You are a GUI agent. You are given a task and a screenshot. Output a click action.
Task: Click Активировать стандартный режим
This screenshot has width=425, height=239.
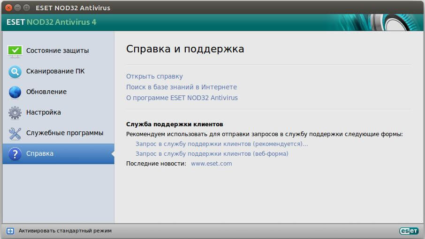65,231
